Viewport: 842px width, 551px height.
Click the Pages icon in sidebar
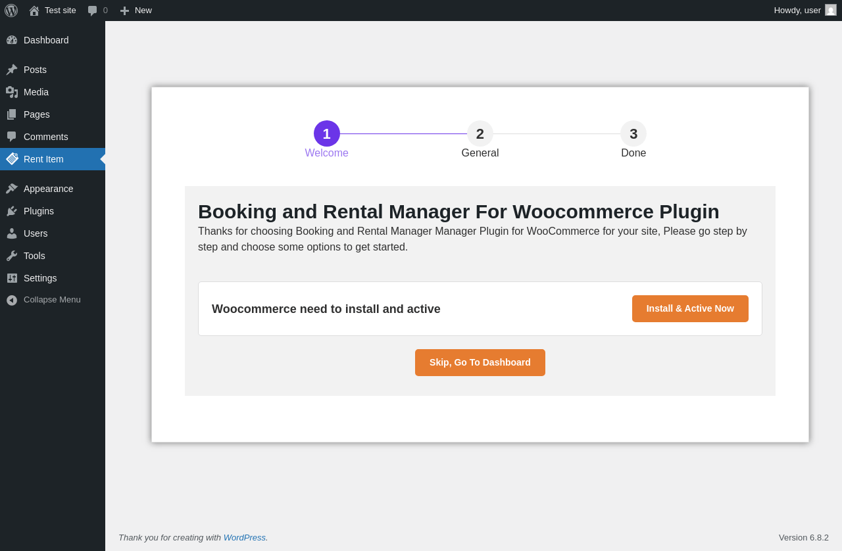pos(12,114)
